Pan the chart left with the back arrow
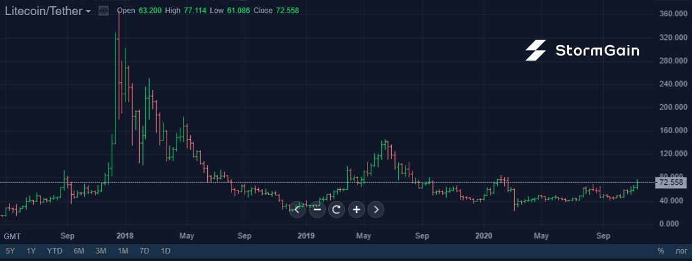The image size is (692, 261). pyautogui.click(x=297, y=209)
